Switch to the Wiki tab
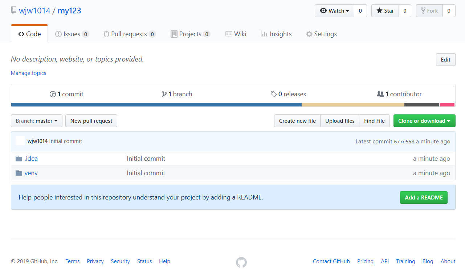465x269 pixels. pos(236,34)
